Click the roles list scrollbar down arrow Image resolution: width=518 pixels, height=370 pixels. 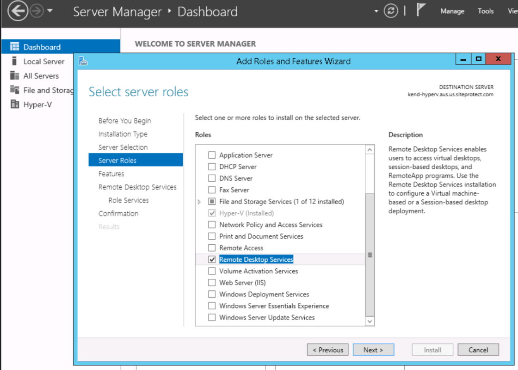370,321
